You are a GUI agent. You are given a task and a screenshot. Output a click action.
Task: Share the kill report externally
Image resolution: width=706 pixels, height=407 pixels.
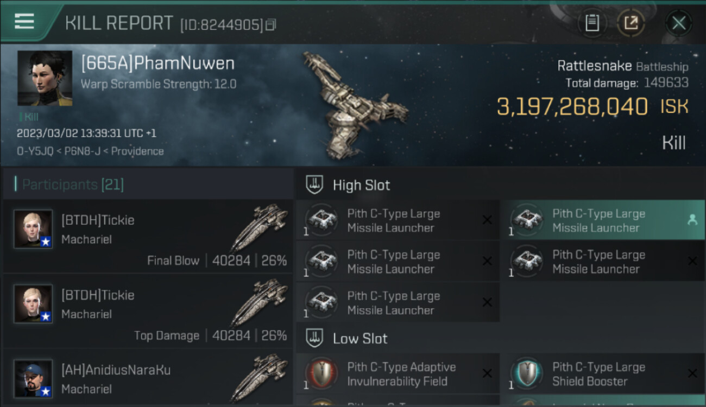tap(631, 23)
